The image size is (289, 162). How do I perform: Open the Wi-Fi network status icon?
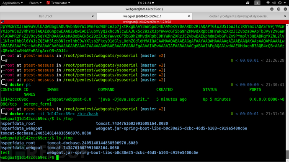[268, 3]
